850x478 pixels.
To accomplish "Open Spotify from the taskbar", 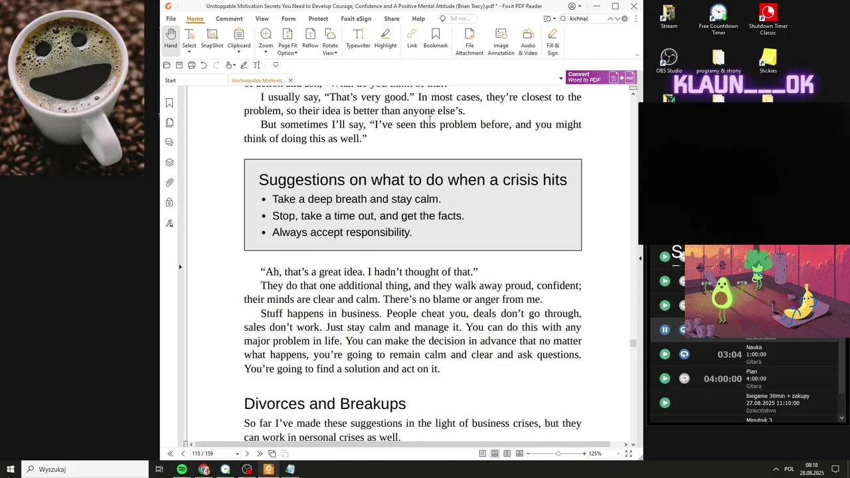I will click(x=182, y=469).
